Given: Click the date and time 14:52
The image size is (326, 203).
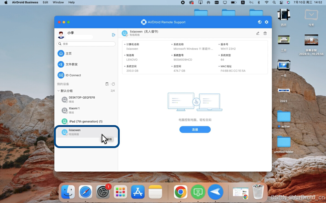Looking at the screenshot, I should coord(308,2).
